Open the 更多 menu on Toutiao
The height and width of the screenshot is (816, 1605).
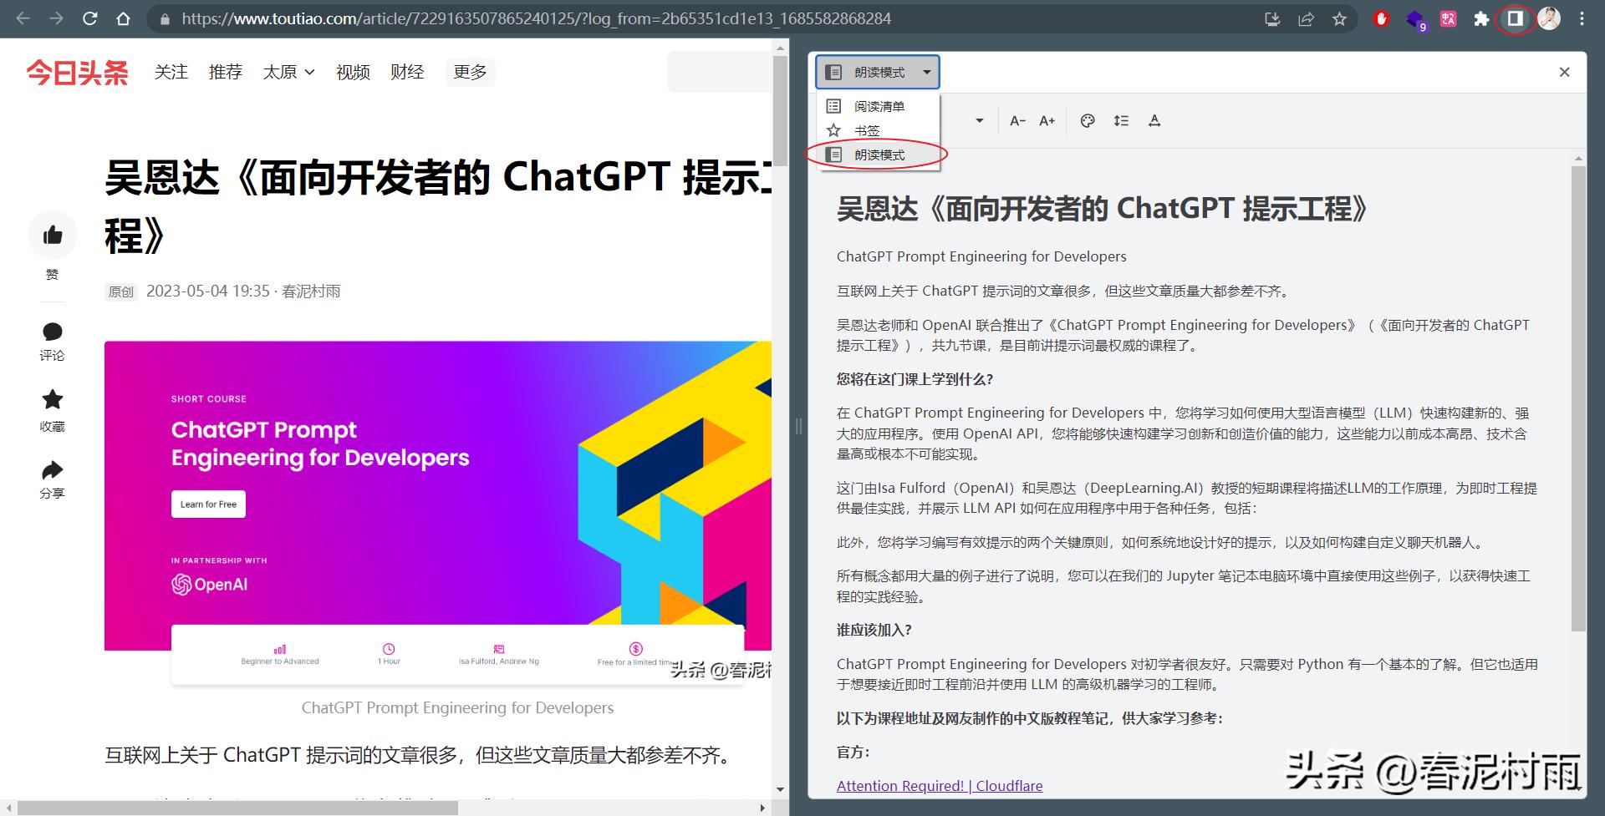tap(470, 72)
